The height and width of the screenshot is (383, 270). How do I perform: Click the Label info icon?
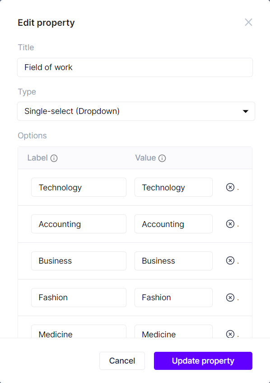tap(54, 159)
